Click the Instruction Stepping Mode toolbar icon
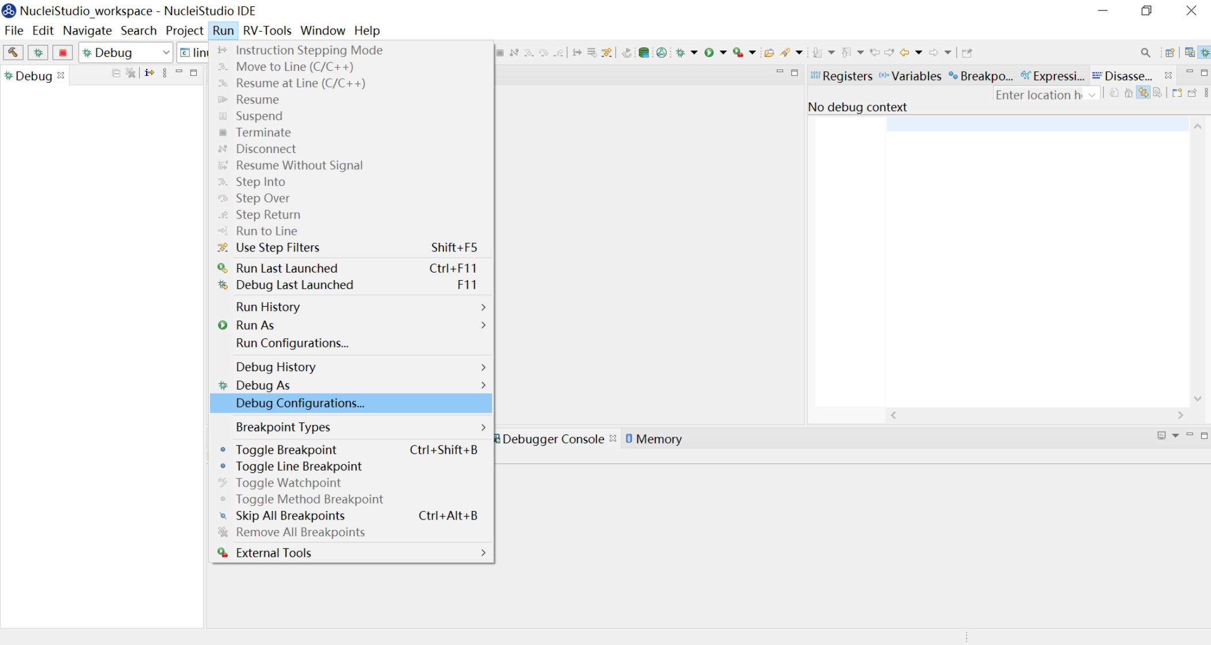Image resolution: width=1211 pixels, height=645 pixels. (x=577, y=52)
